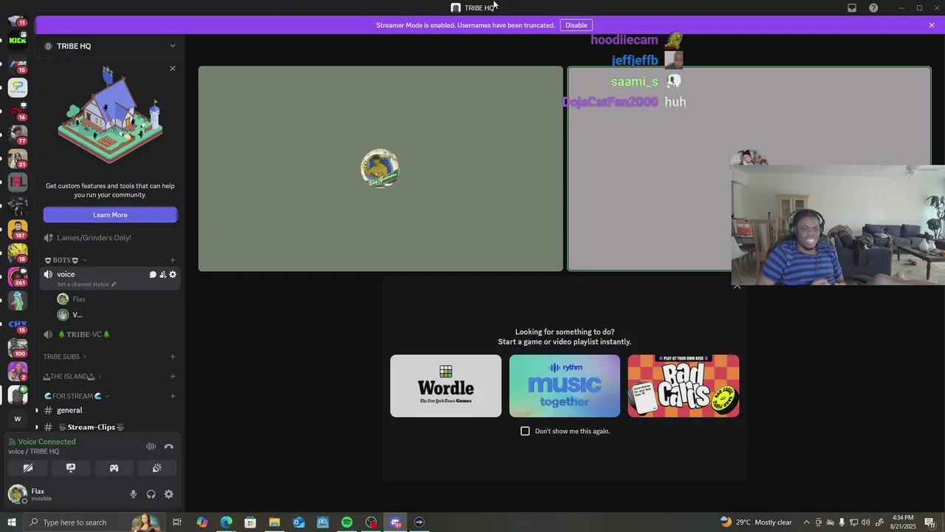Disconnect from voice call
Screen dimensions: 945x532
(169, 446)
